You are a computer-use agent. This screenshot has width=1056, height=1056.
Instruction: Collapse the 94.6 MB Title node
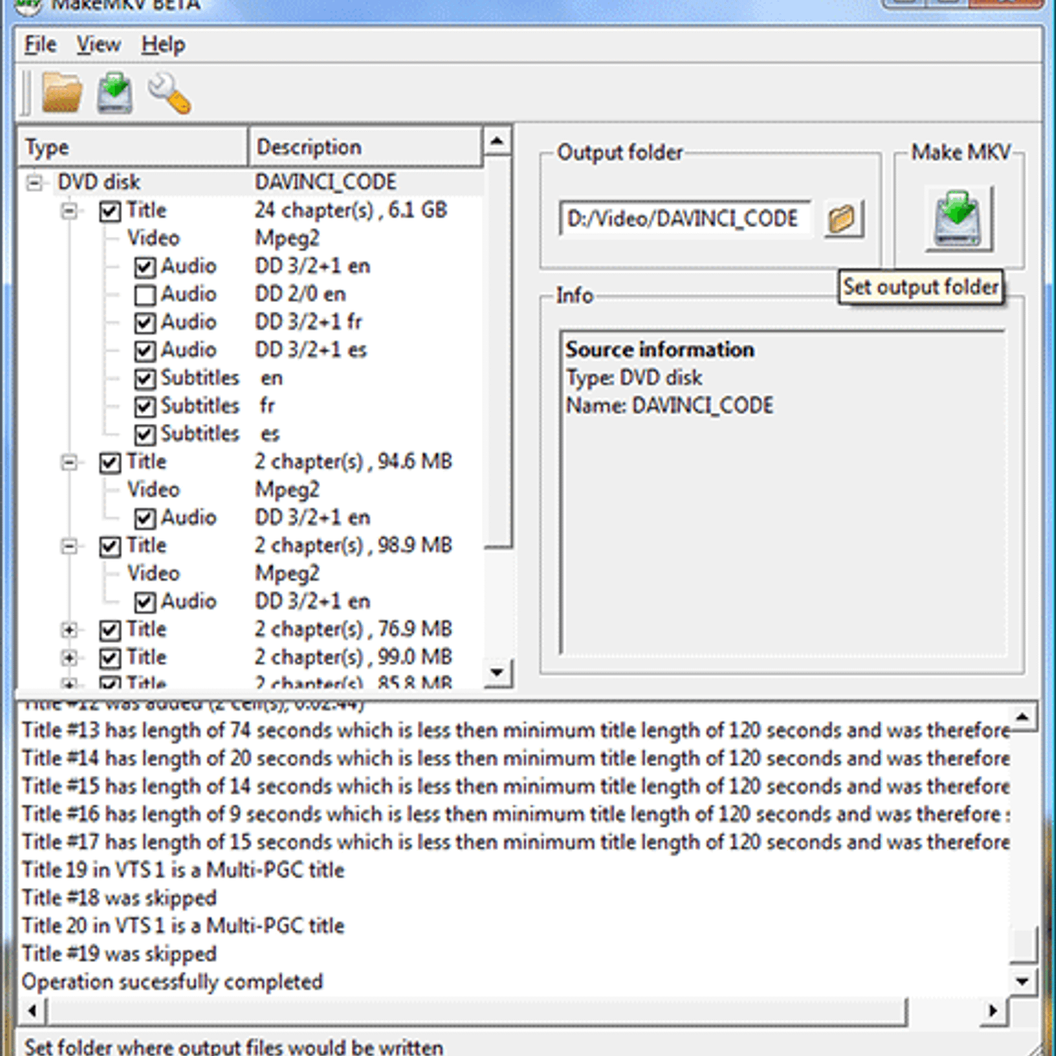[x=69, y=463]
